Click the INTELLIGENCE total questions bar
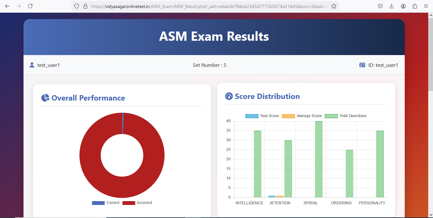 [257, 164]
